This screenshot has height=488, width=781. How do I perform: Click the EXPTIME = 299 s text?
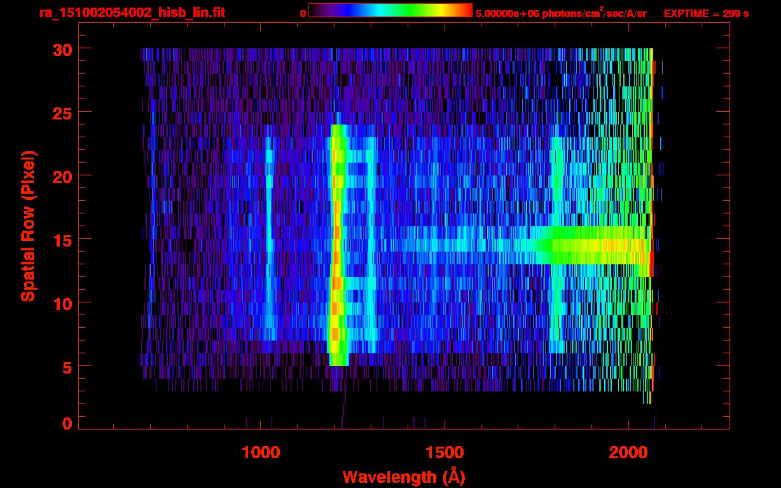pos(706,13)
